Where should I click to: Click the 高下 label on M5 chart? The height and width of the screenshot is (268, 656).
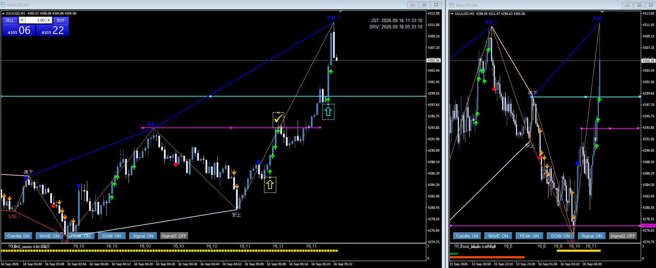533,93
